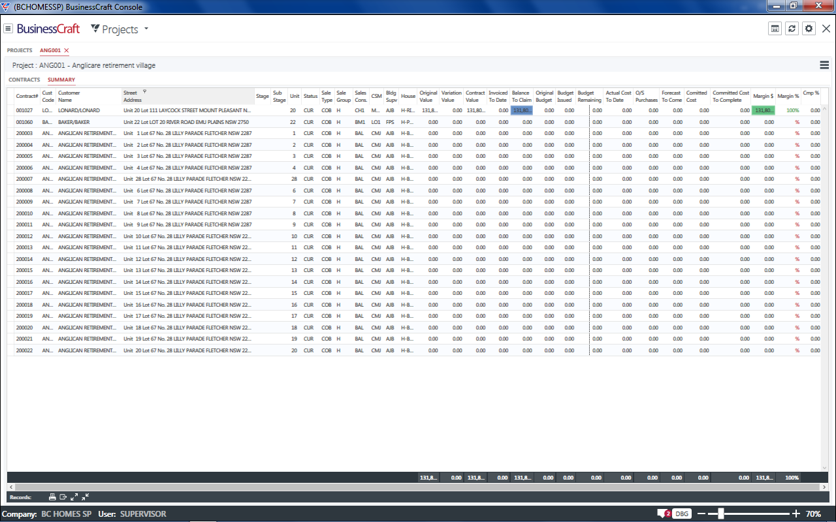Sort by Margin $ column header
The height and width of the screenshot is (522, 836).
tap(763, 96)
